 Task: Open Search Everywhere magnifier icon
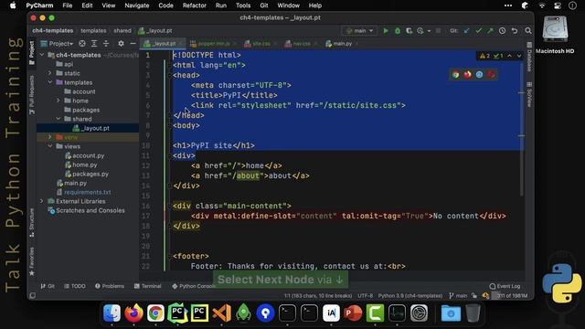click(528, 31)
